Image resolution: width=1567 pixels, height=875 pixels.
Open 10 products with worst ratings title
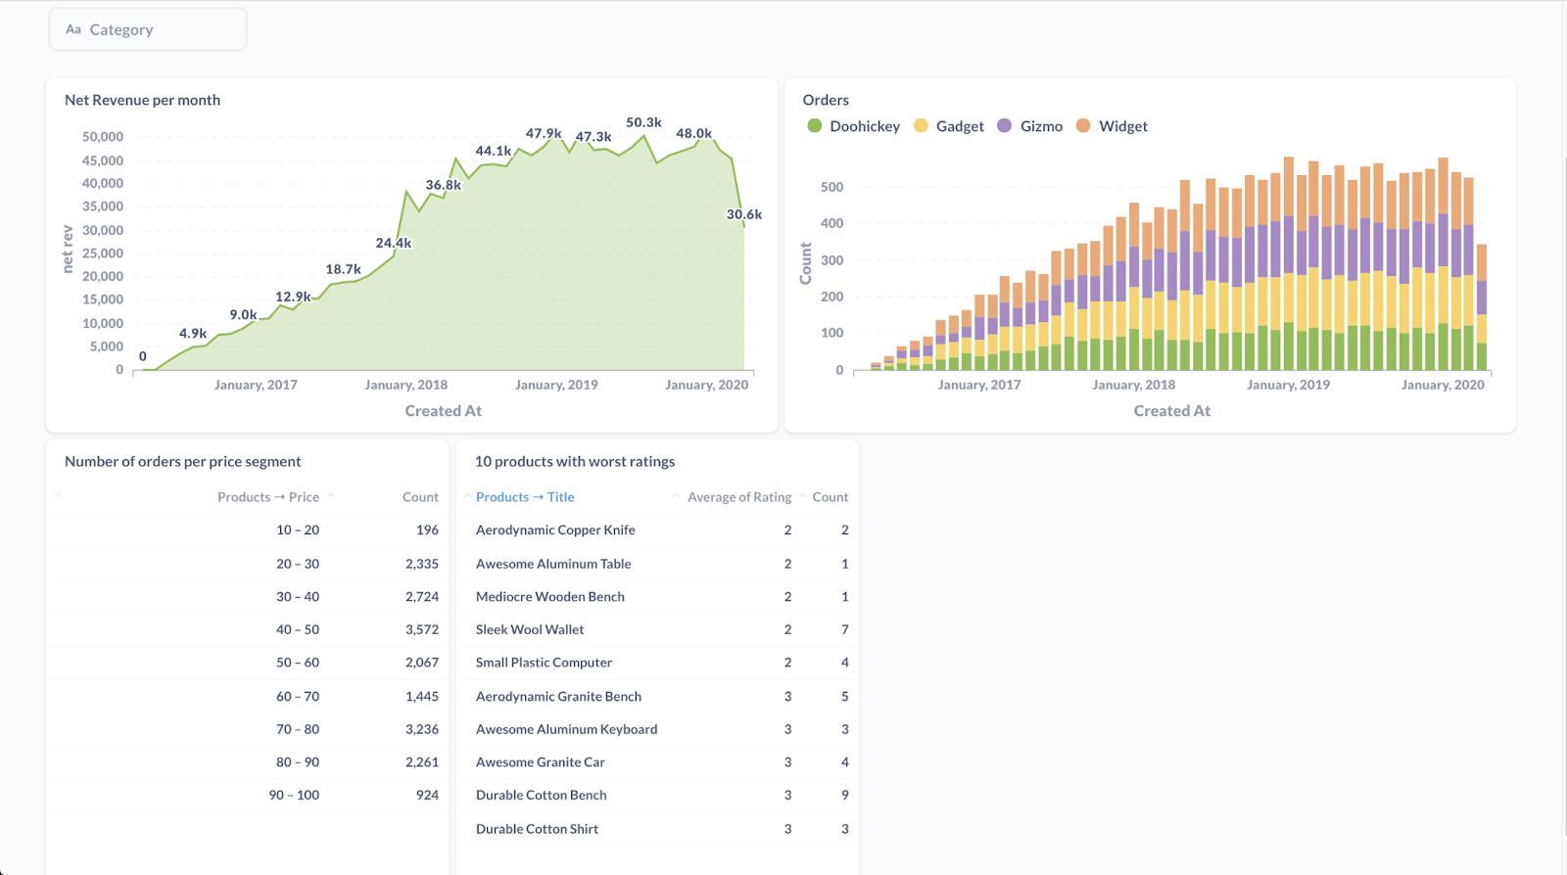[575, 461]
